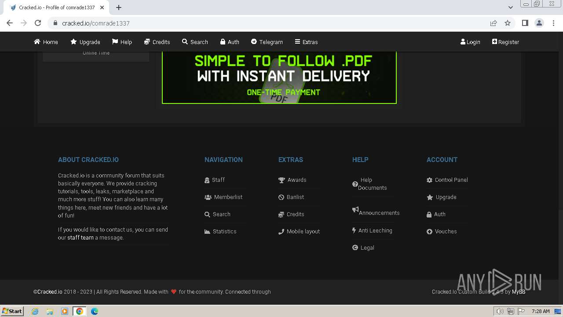Click the share page icon in address bar
563x317 pixels.
494,23
